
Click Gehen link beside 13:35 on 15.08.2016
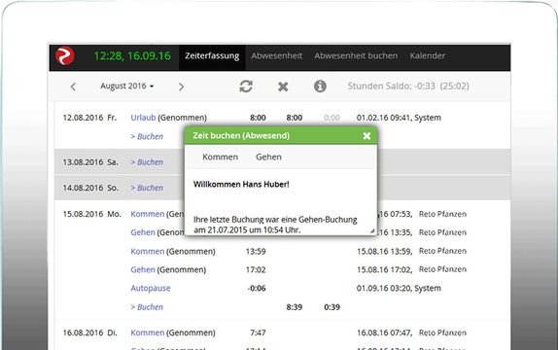click(143, 232)
